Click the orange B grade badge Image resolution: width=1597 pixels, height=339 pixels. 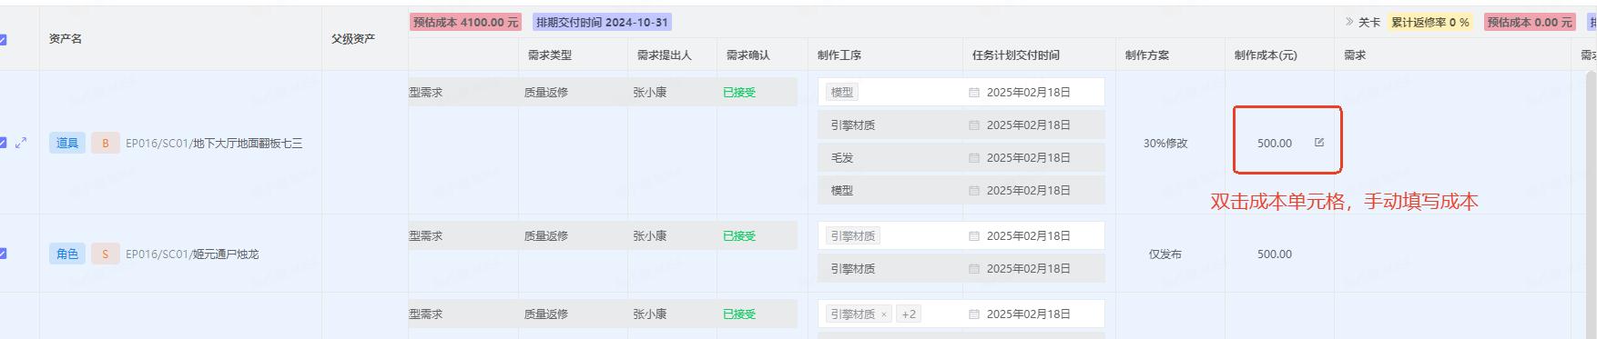tap(105, 143)
